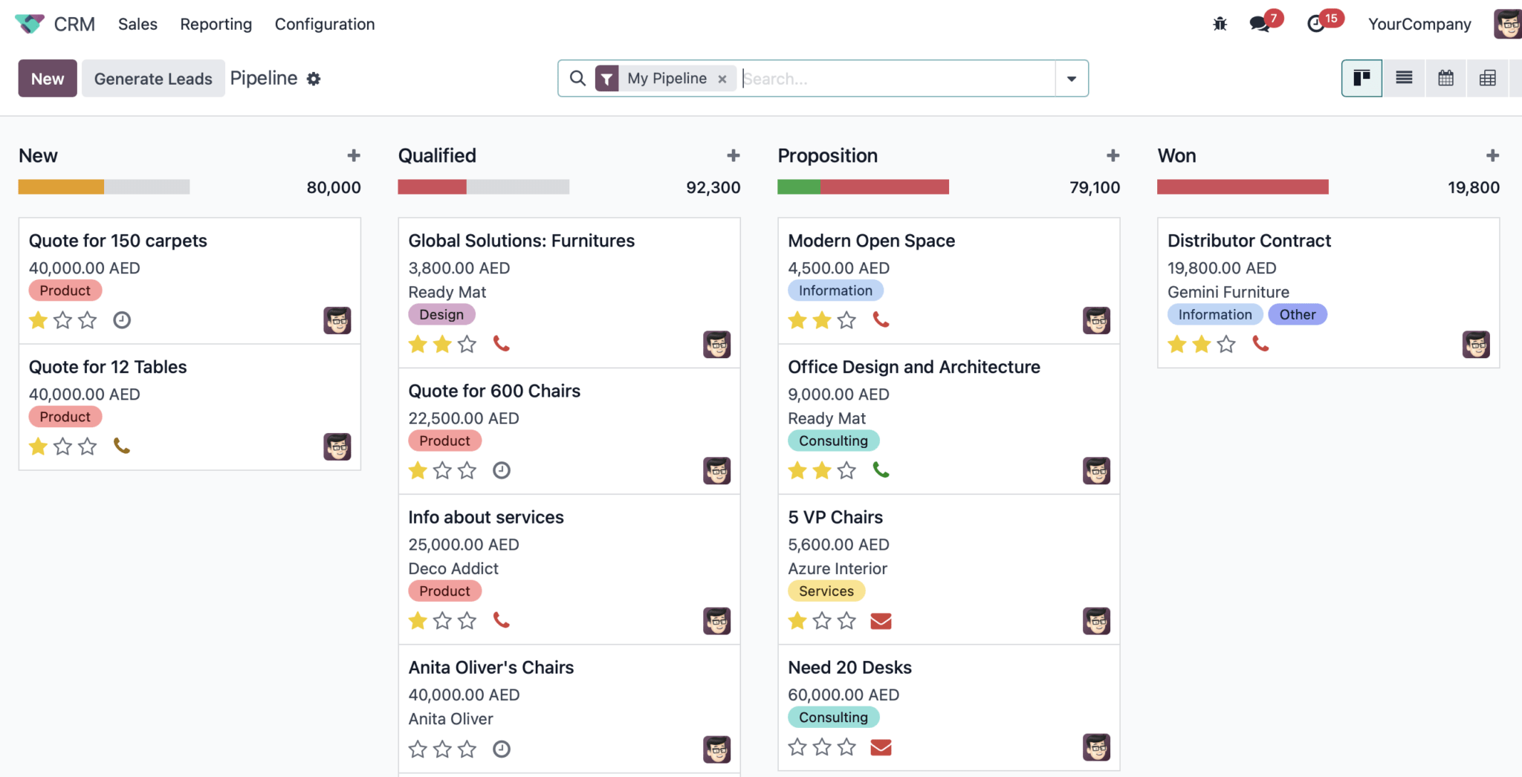The image size is (1522, 777).
Task: Toggle first star on Anita Oliver's Chairs
Action: point(418,749)
